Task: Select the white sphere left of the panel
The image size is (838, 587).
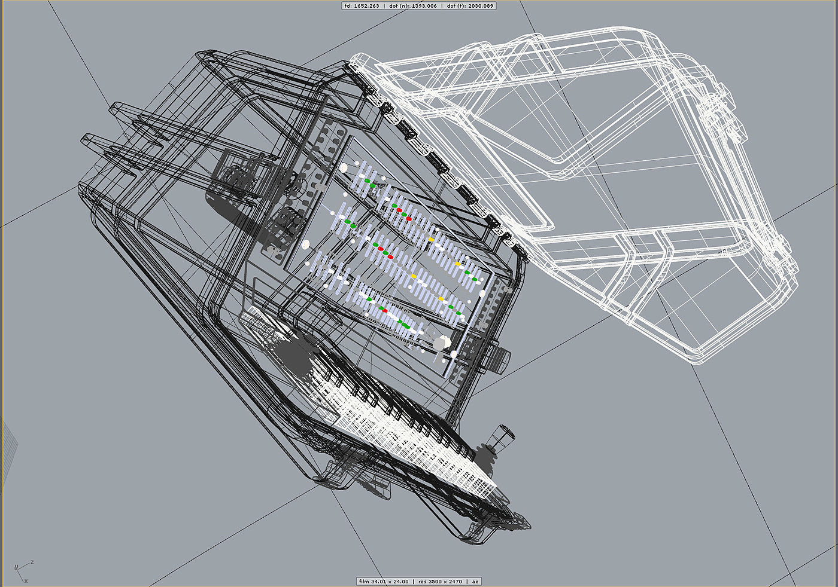Action: (306, 244)
